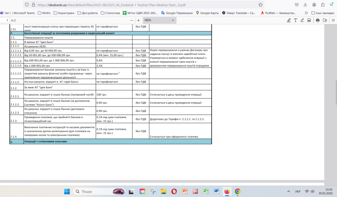Click the row 'Від 1 000 001,00 грн.'
The width and height of the screenshot is (337, 197).
[37, 66]
